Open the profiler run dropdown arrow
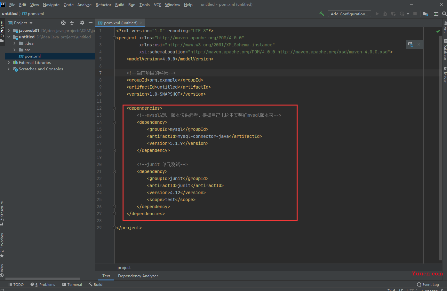This screenshot has width=447, height=291. click(x=408, y=14)
